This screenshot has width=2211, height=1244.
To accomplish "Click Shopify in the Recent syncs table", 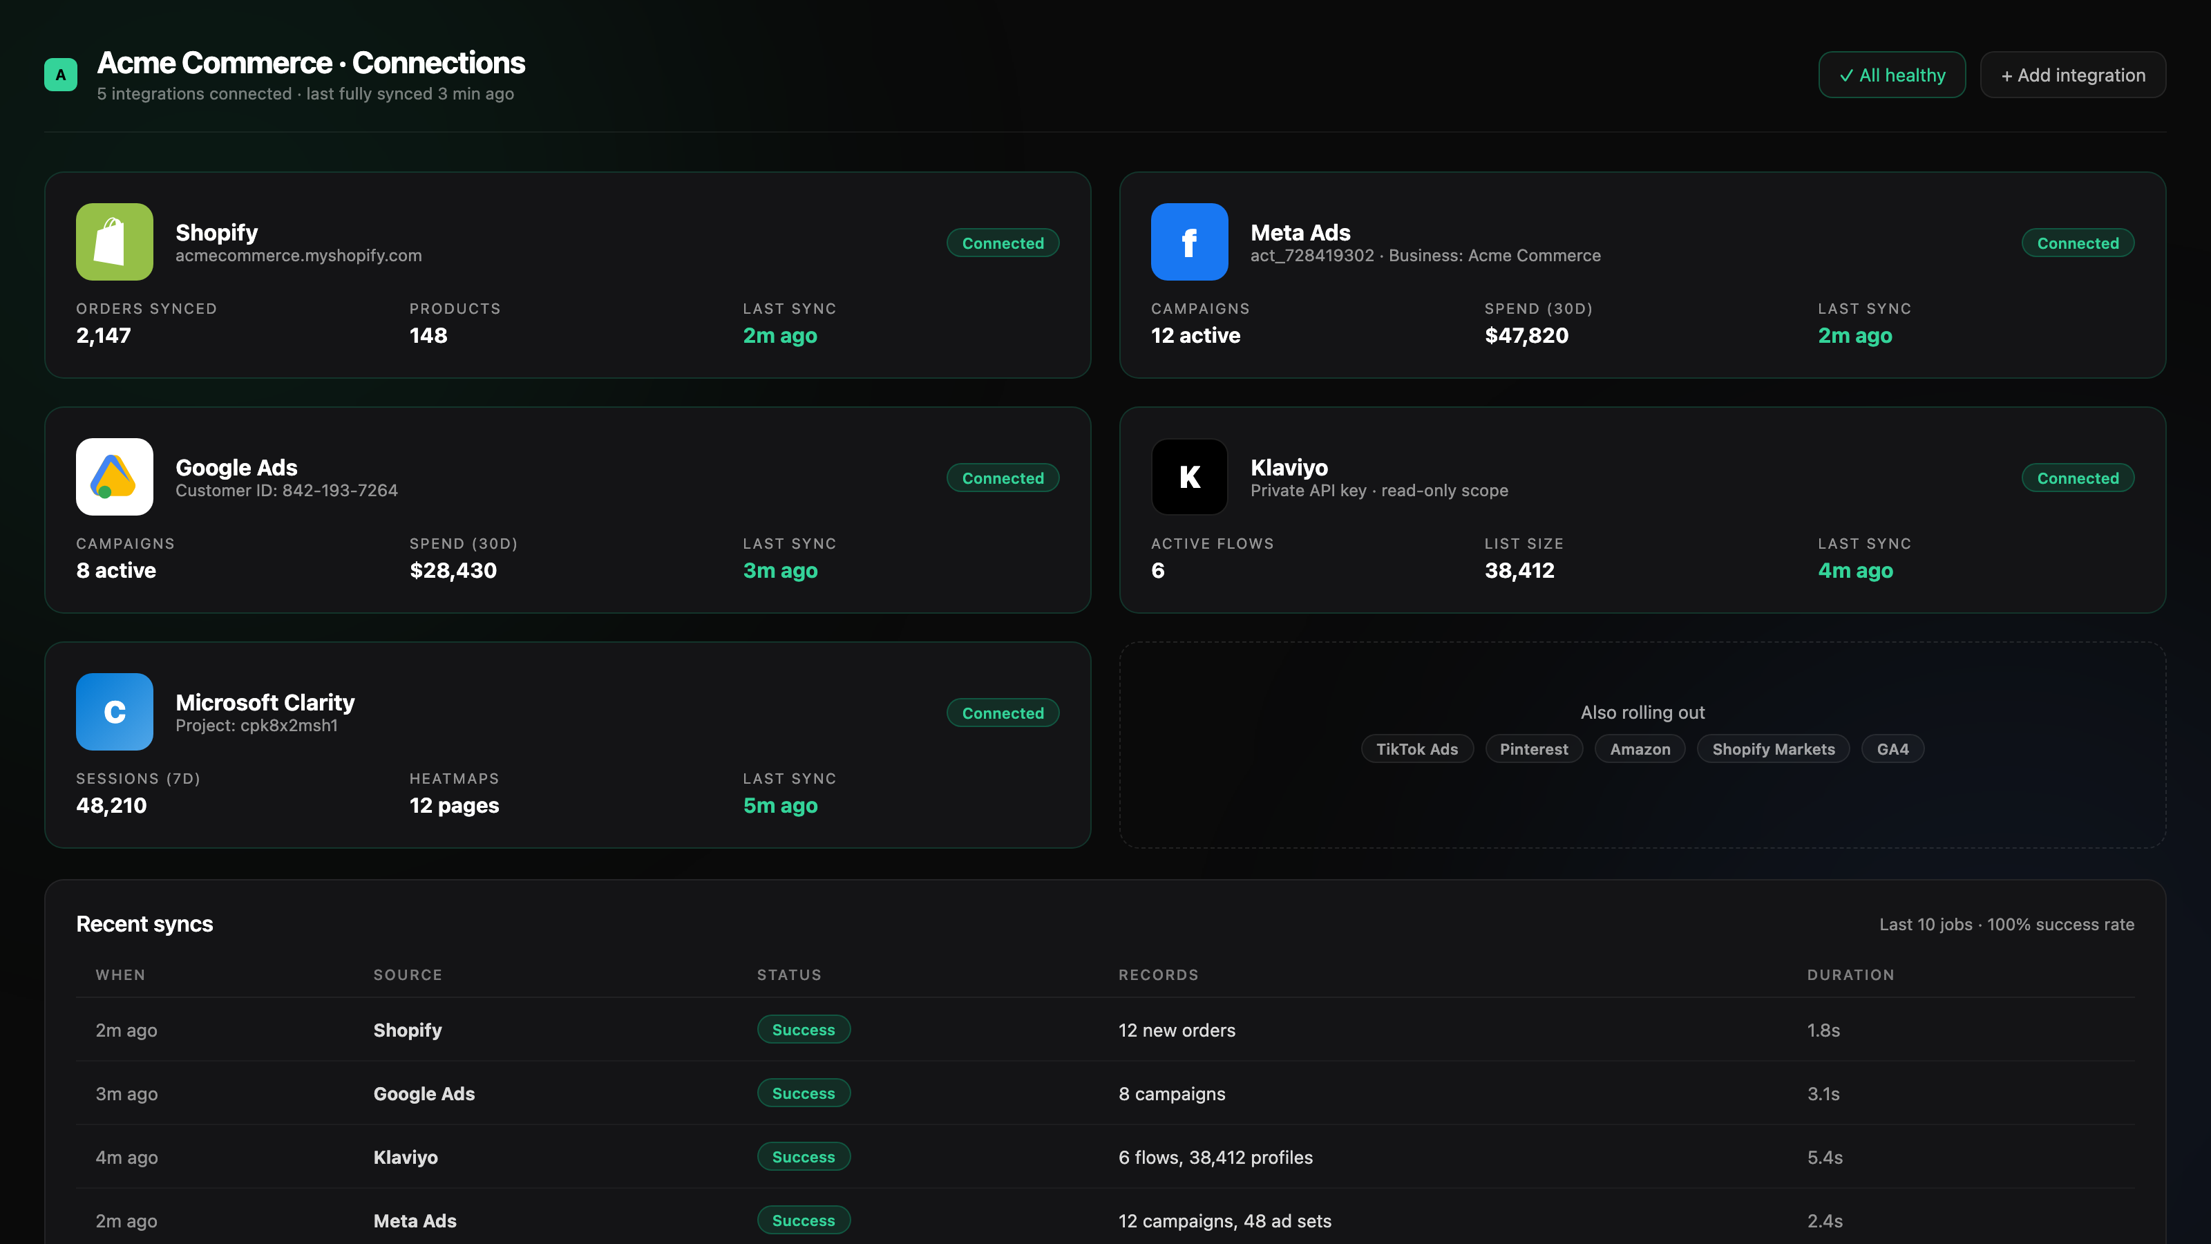I will pyautogui.click(x=408, y=1030).
